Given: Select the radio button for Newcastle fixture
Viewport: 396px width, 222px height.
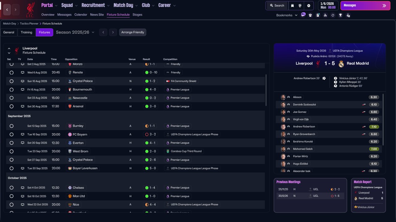Looking at the screenshot, I should [11, 98].
